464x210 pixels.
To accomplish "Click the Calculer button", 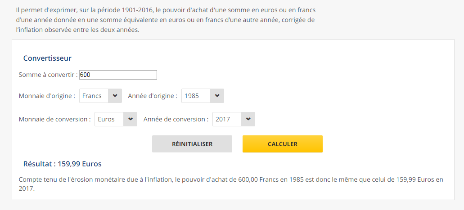I will click(x=283, y=144).
